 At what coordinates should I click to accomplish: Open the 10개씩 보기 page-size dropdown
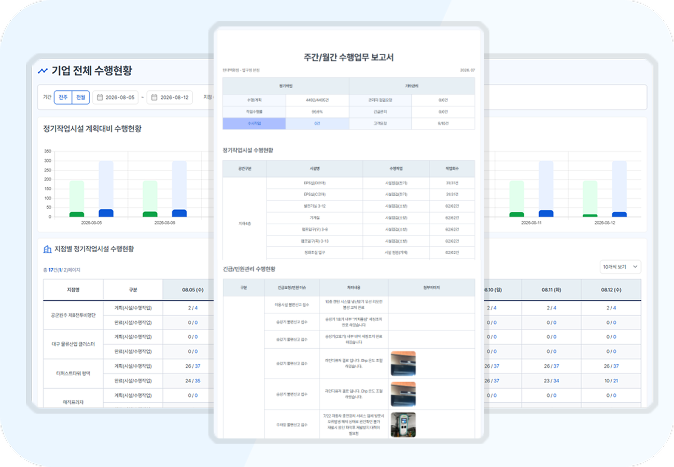620,267
